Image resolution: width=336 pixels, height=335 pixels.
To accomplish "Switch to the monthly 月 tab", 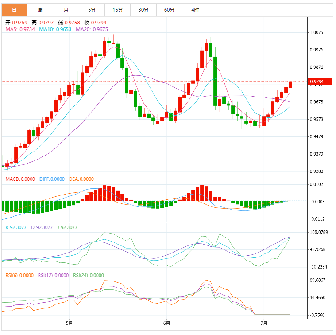I will pyautogui.click(x=66, y=10).
